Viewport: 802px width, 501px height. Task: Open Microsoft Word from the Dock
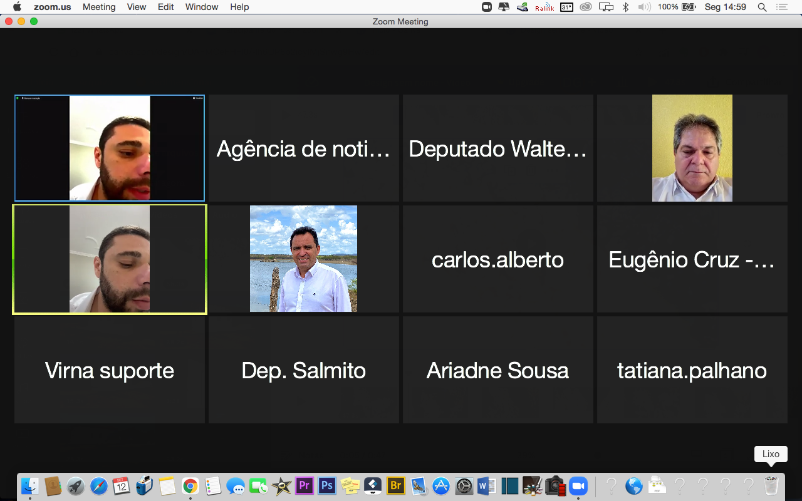coord(486,485)
